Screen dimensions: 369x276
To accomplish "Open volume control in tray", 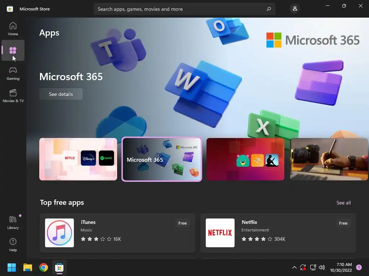I will (x=322, y=267).
